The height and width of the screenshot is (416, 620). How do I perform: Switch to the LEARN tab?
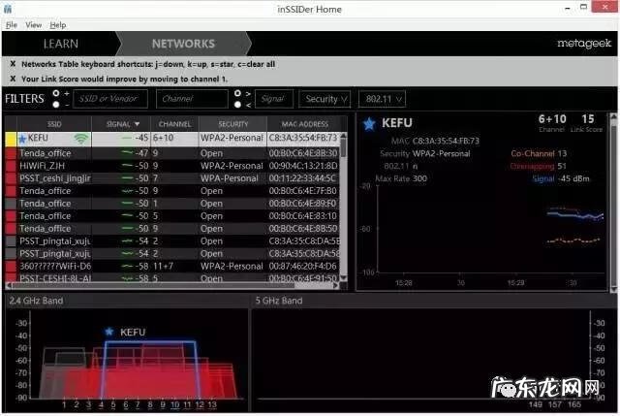click(61, 44)
